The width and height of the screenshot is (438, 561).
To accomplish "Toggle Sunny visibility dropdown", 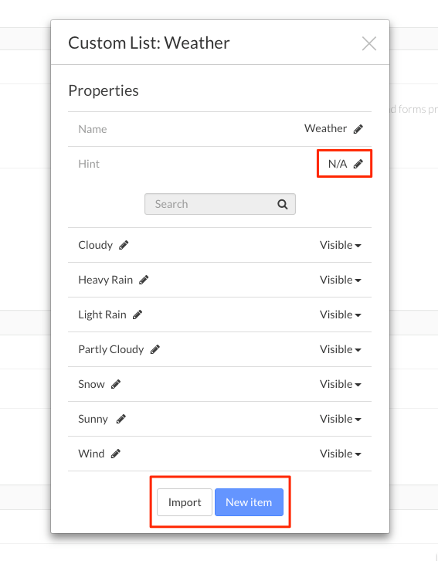I will 341,419.
